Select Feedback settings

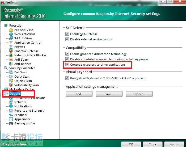(x=21, y=115)
